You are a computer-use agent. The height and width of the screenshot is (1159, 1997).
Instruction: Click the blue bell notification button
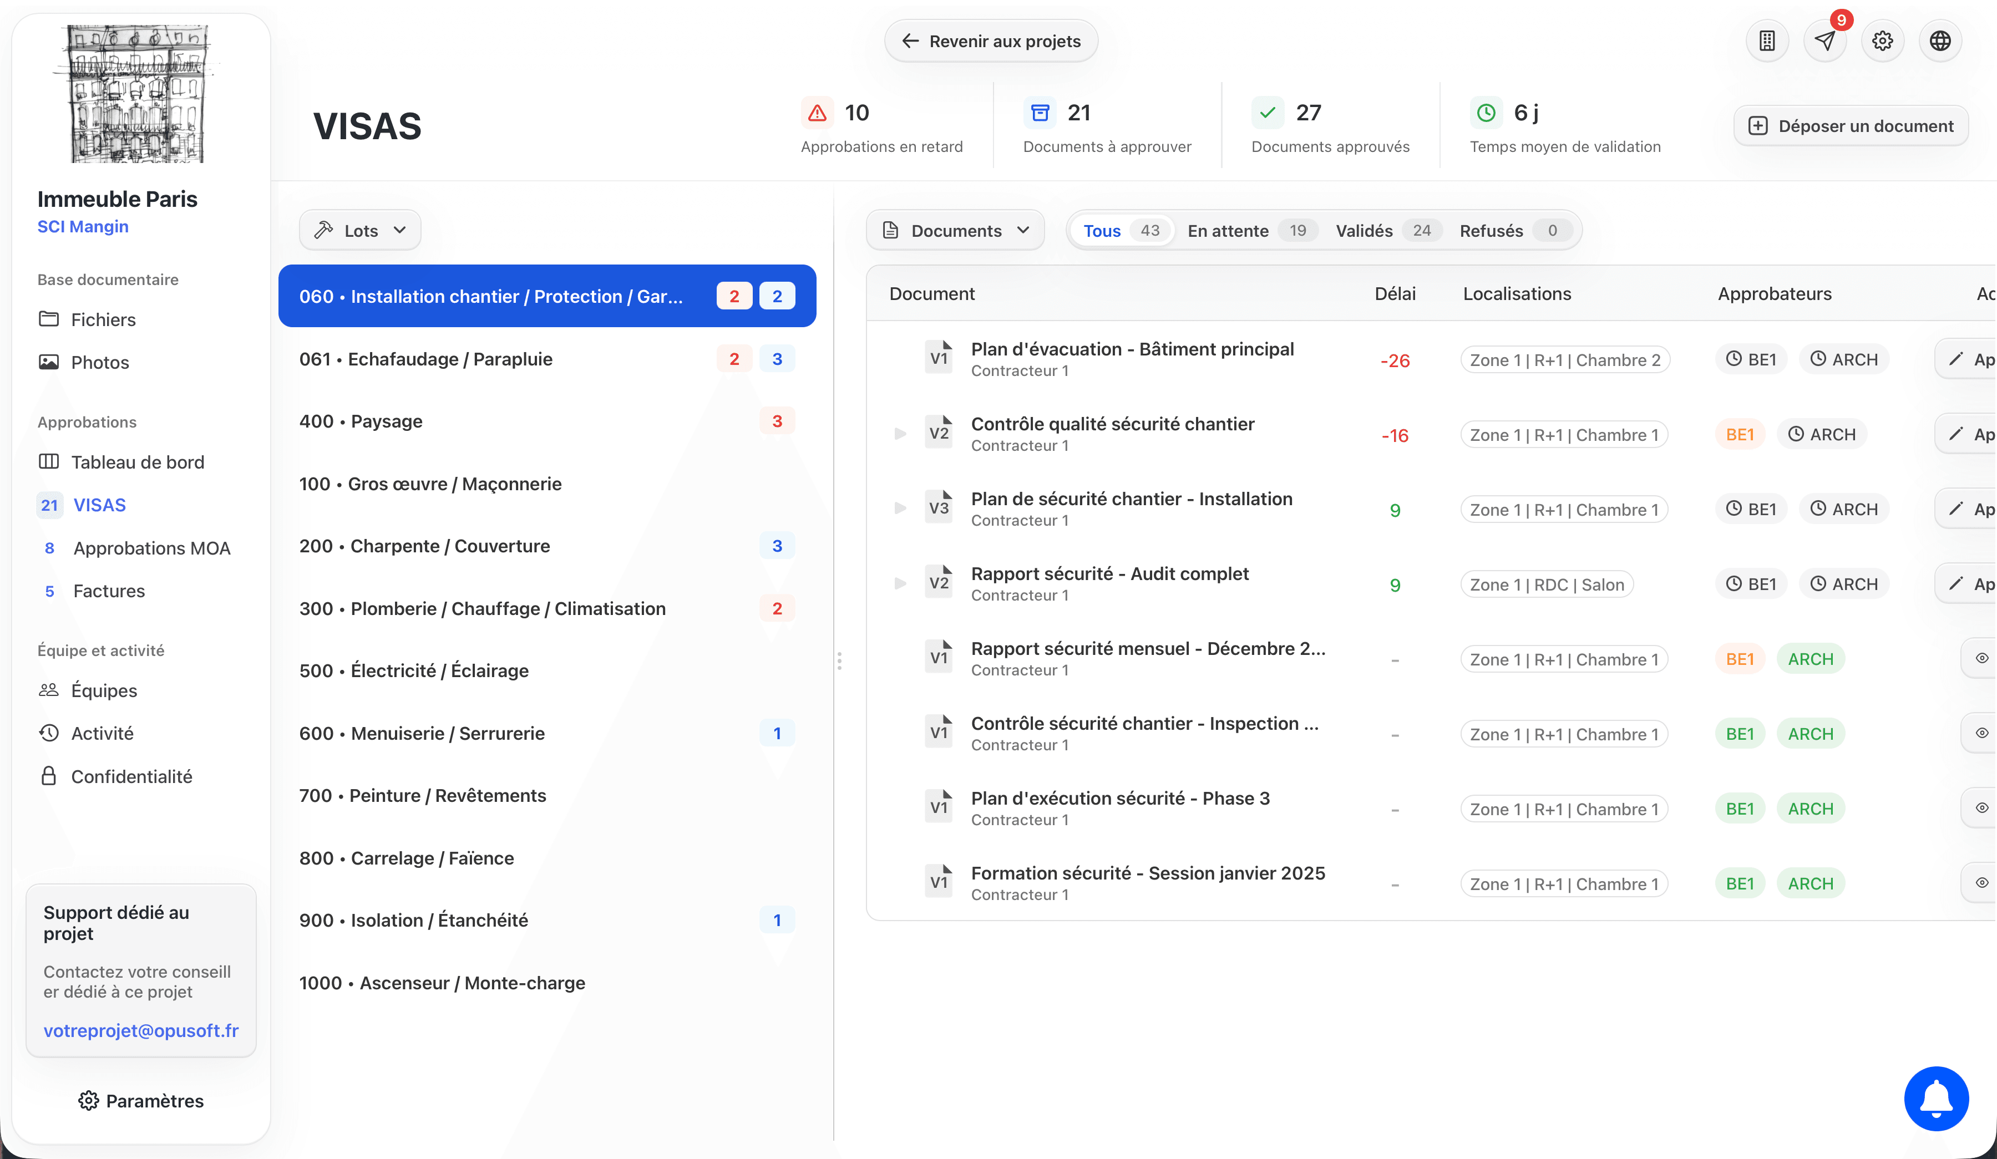[1935, 1098]
